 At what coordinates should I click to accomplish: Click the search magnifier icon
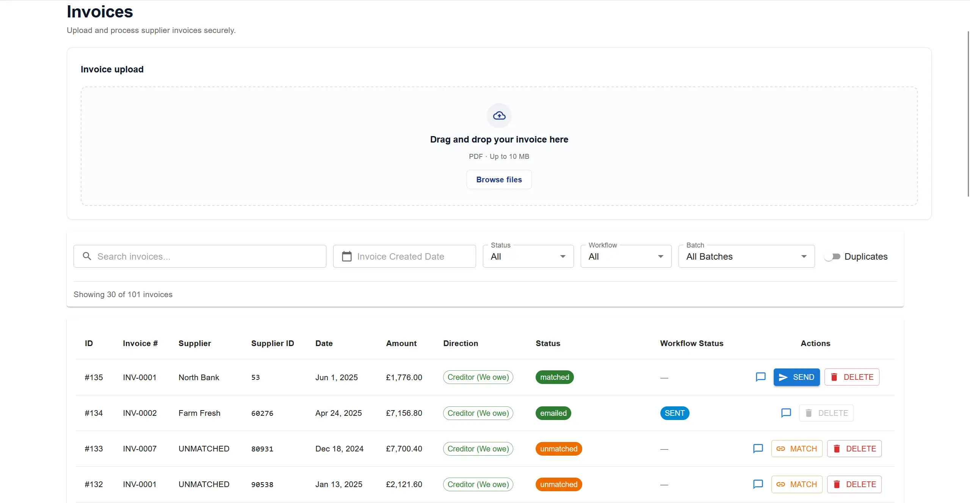[x=87, y=256]
